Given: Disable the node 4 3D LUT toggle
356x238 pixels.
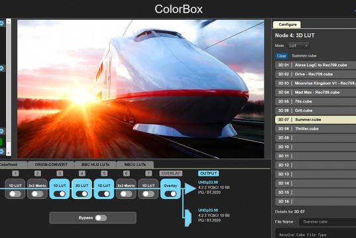Looking at the screenshot, I should pos(82,194).
